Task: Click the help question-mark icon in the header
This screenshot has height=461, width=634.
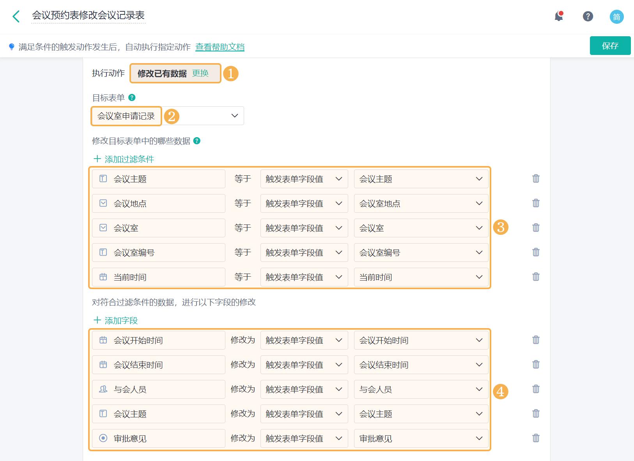Action: click(588, 16)
